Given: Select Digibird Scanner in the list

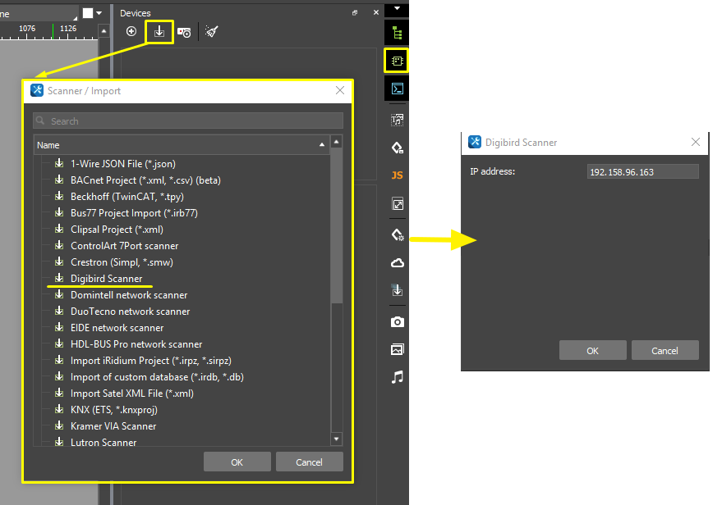Looking at the screenshot, I should [x=106, y=279].
